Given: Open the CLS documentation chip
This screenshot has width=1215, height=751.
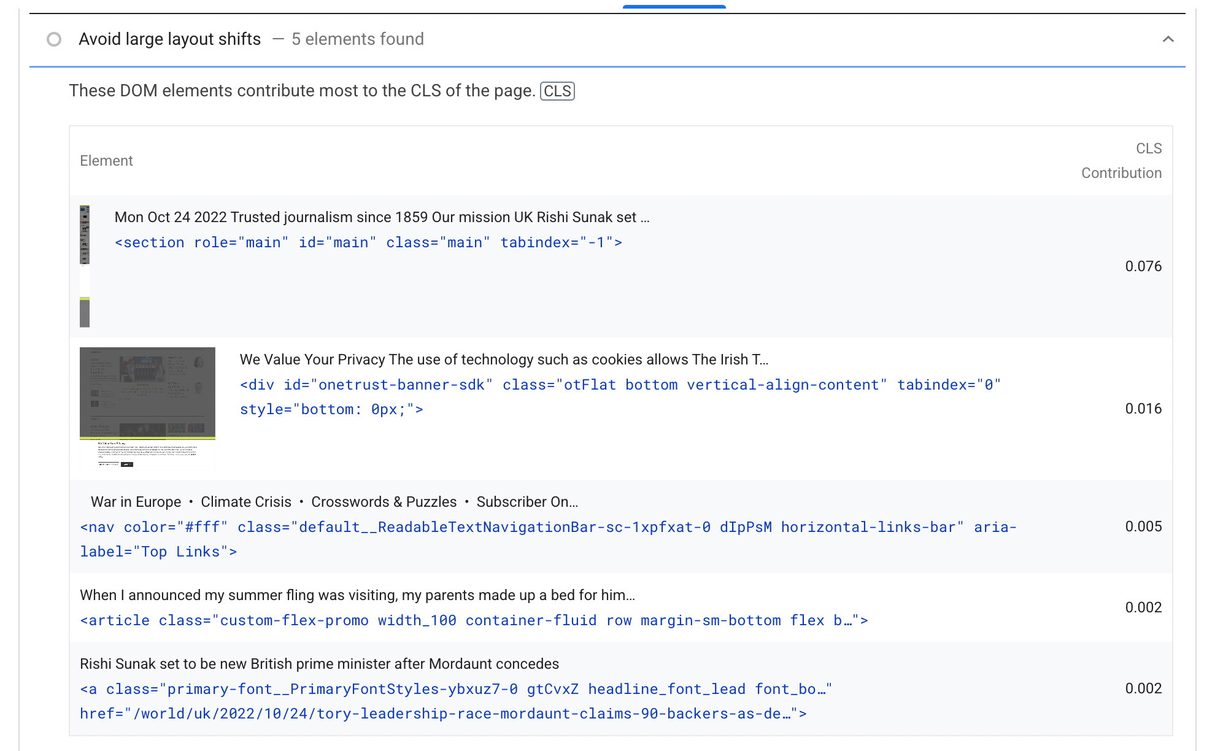Looking at the screenshot, I should (557, 91).
